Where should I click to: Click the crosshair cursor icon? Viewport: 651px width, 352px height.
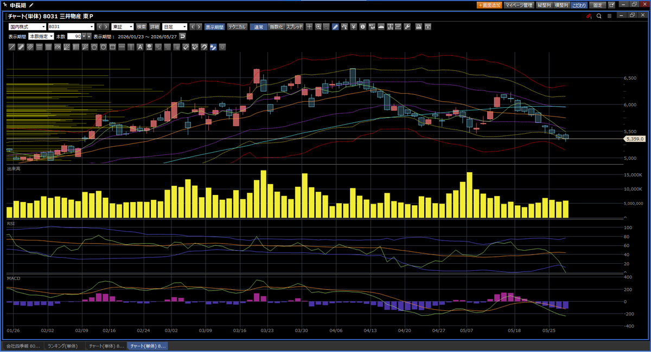[x=309, y=27]
